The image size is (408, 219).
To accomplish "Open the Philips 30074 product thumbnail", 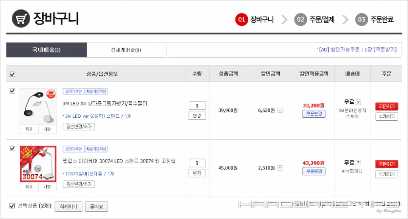I will tap(38, 164).
